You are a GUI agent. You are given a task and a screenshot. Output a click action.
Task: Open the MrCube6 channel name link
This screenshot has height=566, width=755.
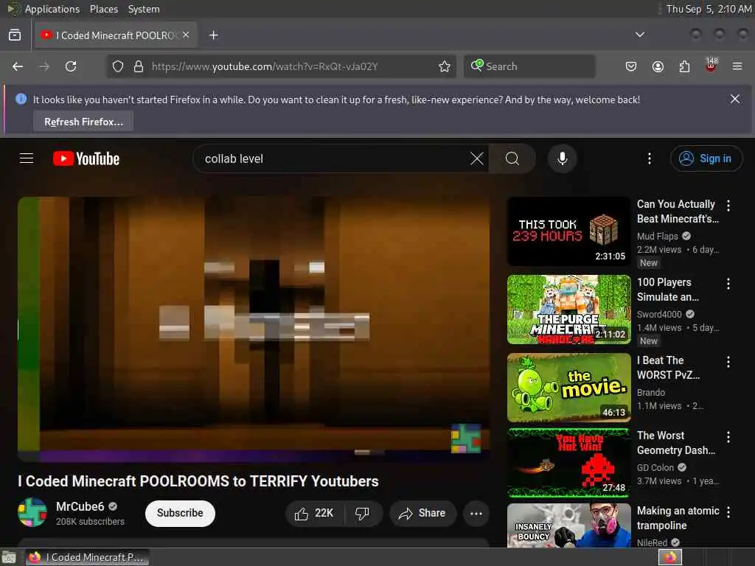pos(80,506)
